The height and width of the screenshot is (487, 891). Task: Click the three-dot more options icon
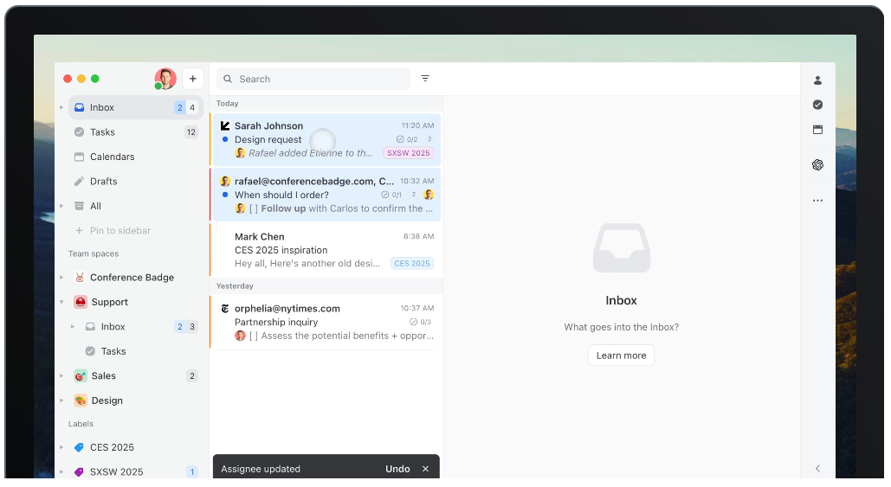click(x=817, y=201)
